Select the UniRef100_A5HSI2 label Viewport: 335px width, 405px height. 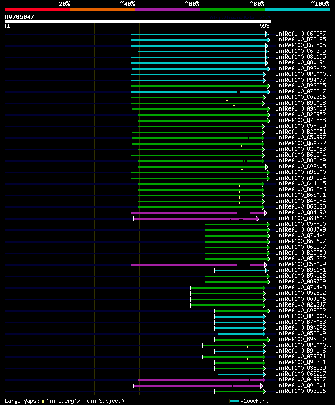coord(300,258)
